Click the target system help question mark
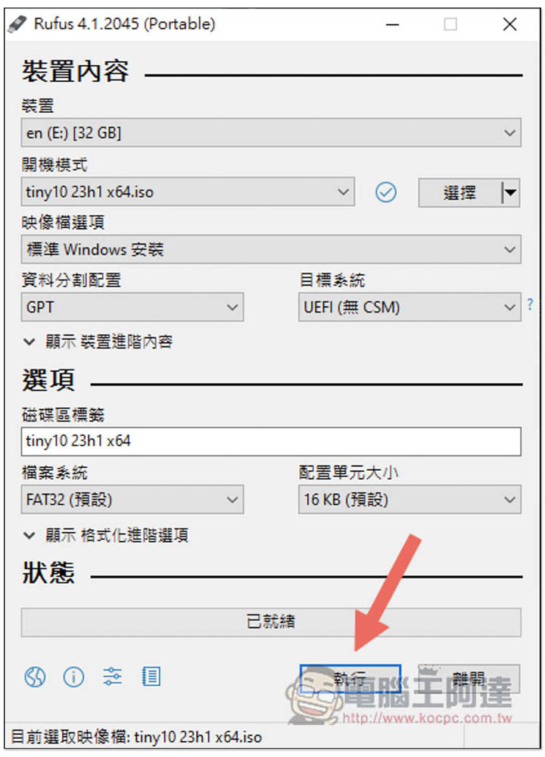 coord(530,304)
